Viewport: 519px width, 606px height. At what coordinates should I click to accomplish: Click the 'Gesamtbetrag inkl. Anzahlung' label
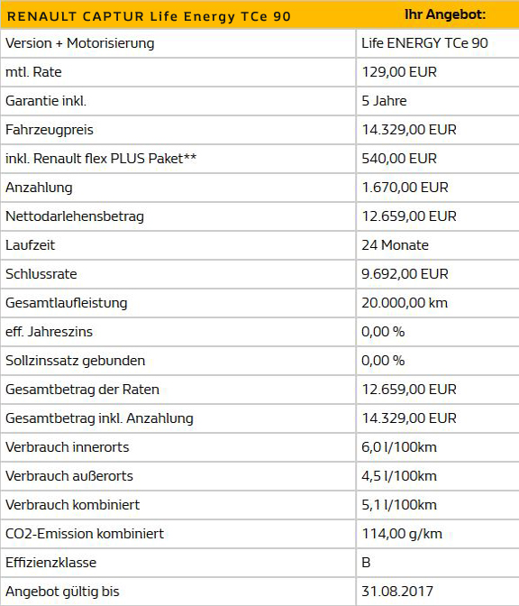99,418
